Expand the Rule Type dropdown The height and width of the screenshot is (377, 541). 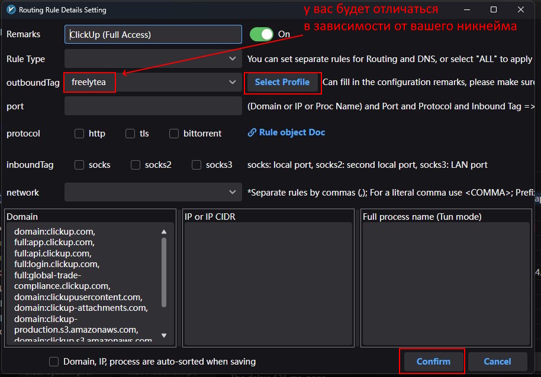coord(233,59)
